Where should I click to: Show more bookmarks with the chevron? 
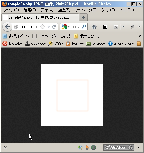coord(140,36)
